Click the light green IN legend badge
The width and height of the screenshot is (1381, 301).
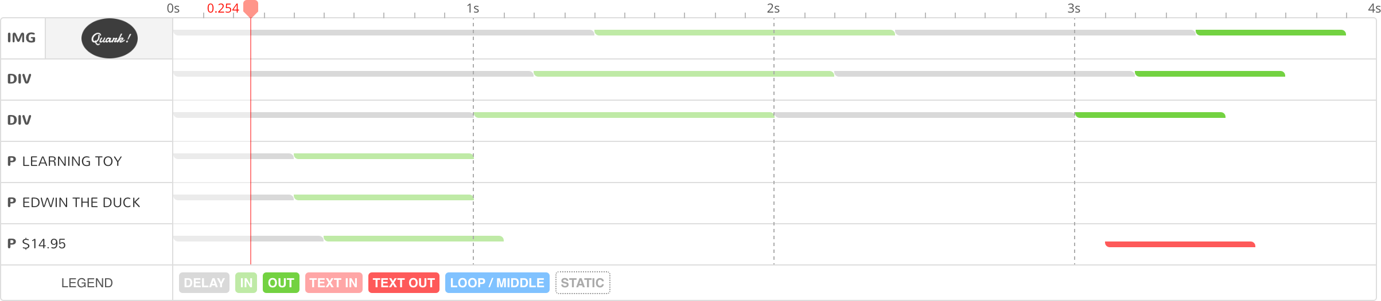[x=246, y=283]
